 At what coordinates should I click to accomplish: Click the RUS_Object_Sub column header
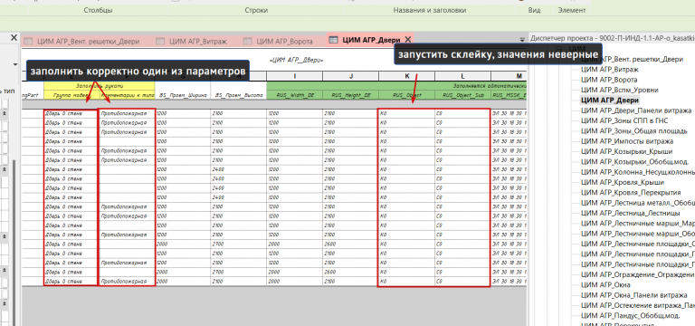click(x=462, y=95)
